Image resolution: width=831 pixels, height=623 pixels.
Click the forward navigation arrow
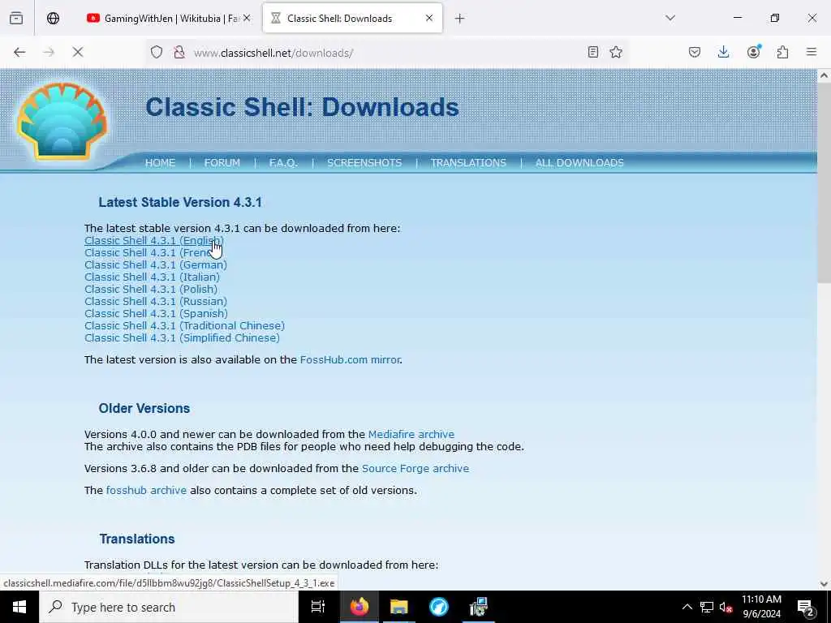coord(49,53)
